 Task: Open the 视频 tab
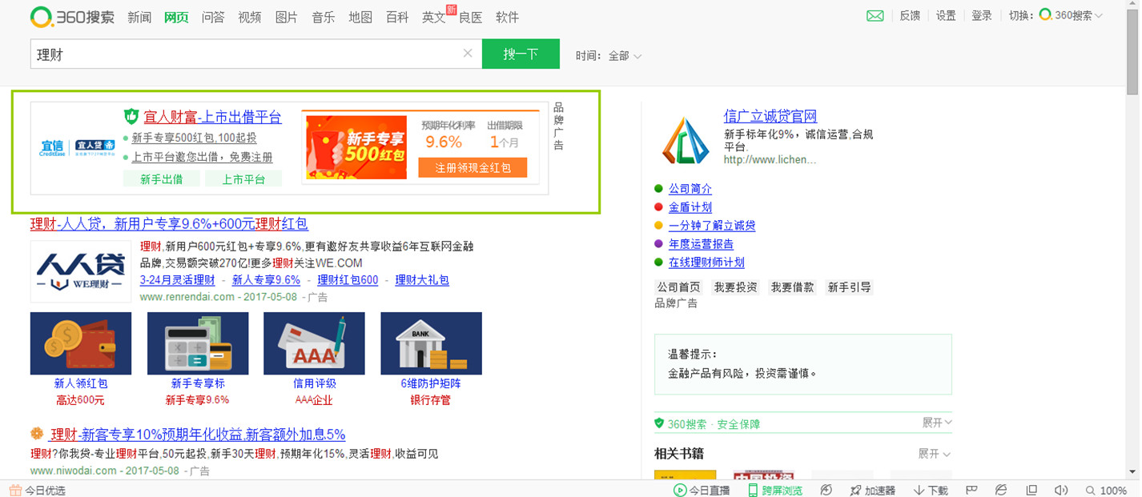(x=250, y=17)
